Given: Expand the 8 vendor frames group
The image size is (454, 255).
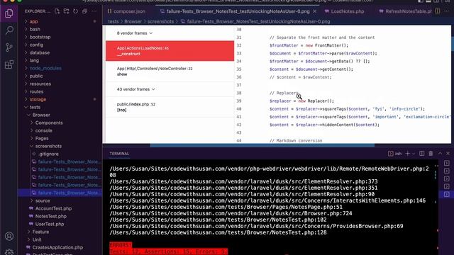Looking at the screenshot, I should point(134,33).
